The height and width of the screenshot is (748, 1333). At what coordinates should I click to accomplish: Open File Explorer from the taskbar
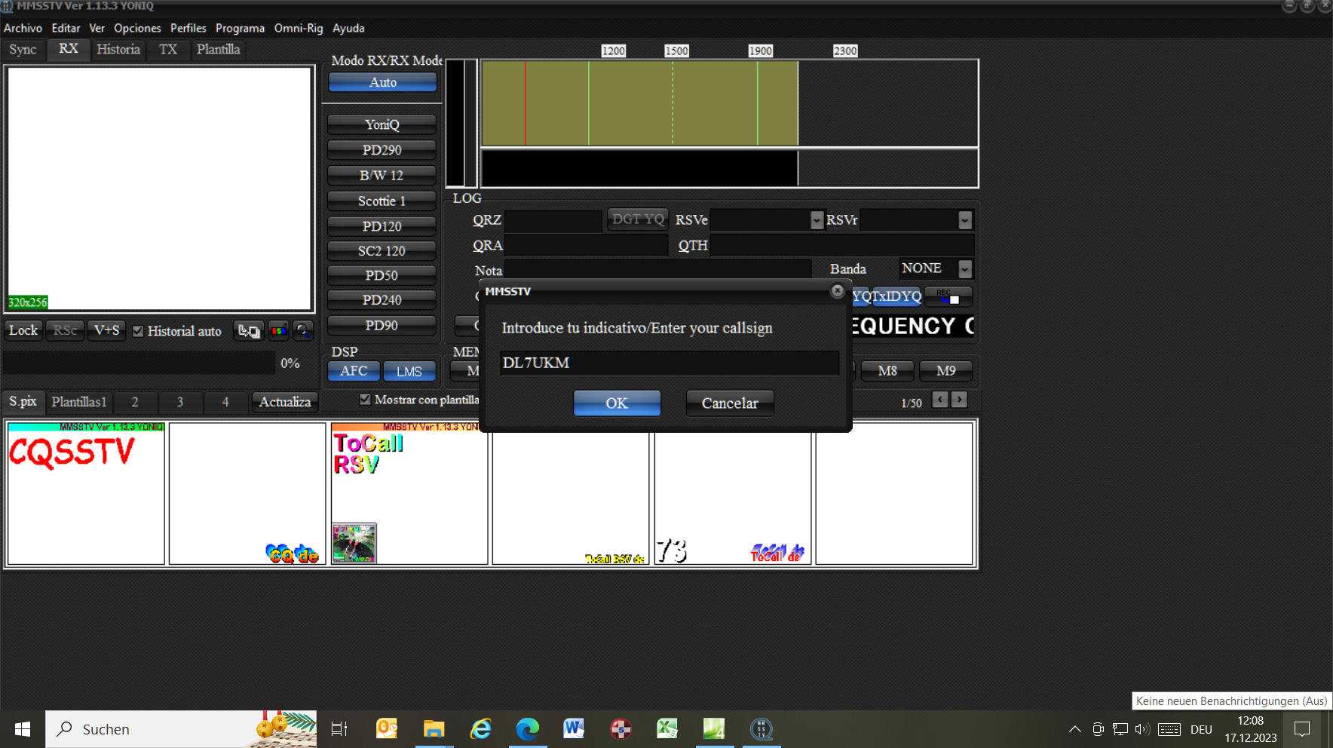click(x=434, y=729)
